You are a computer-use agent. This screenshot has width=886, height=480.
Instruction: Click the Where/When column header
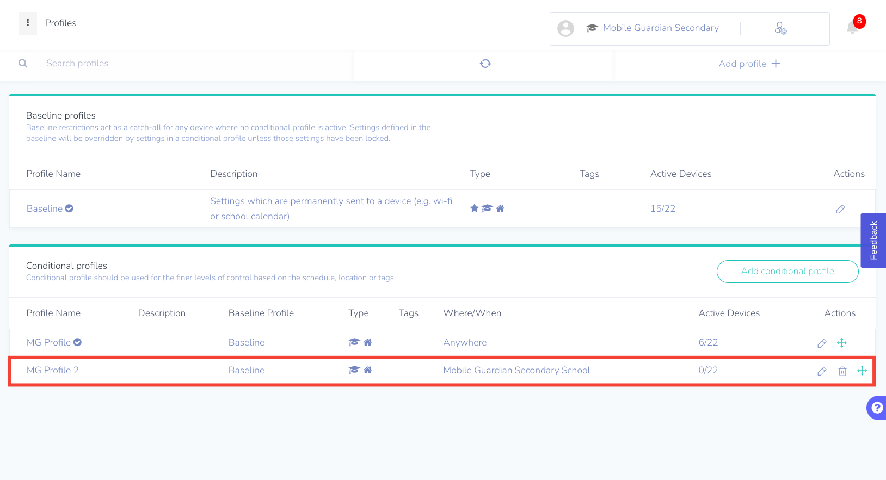tap(472, 313)
